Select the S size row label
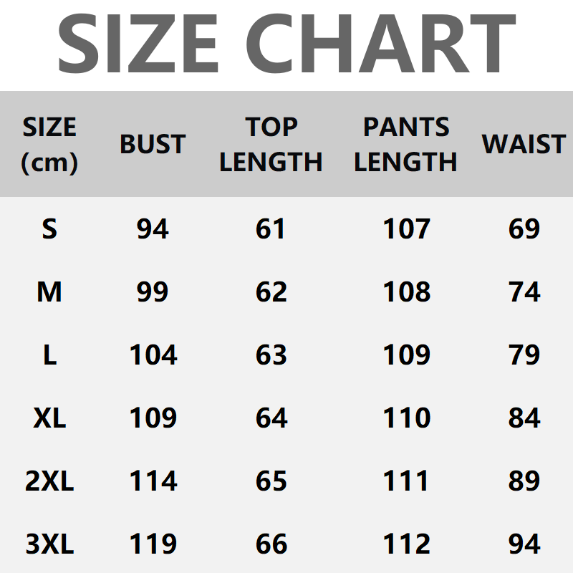 click(x=49, y=229)
